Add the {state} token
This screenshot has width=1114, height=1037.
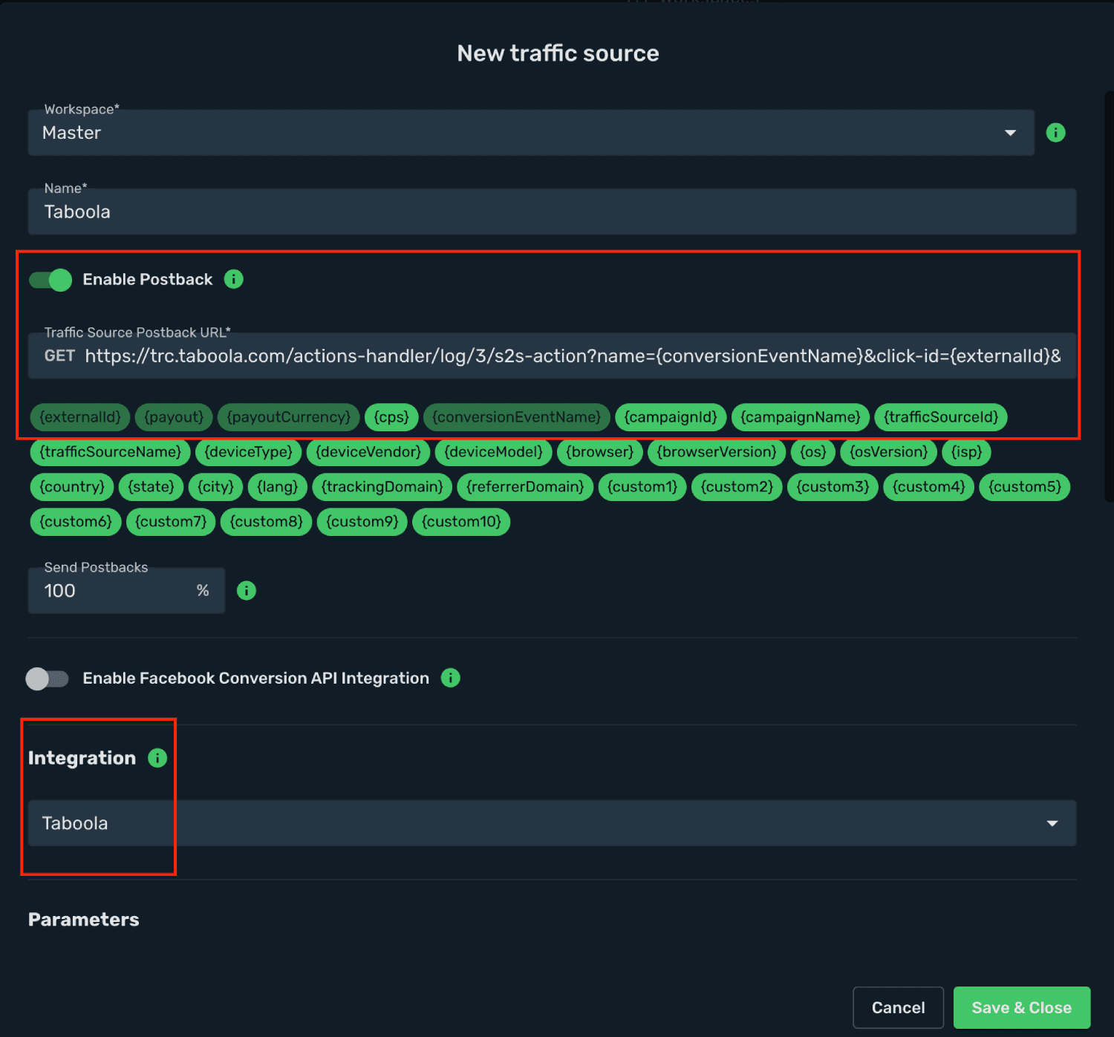click(152, 487)
